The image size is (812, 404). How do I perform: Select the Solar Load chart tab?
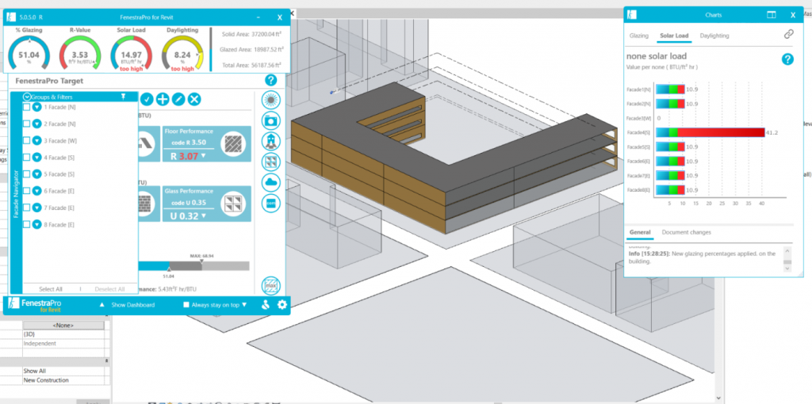pyautogui.click(x=674, y=36)
